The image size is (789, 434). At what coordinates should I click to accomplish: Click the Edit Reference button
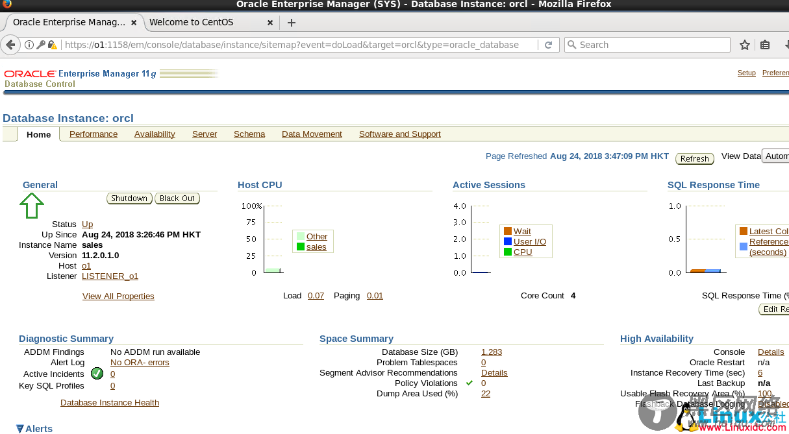pos(773,309)
